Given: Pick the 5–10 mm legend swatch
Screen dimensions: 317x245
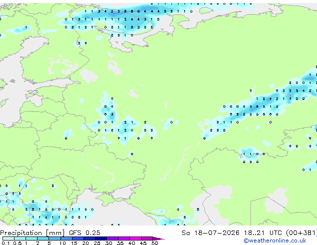Looking at the screenshot, I should 55,238.
